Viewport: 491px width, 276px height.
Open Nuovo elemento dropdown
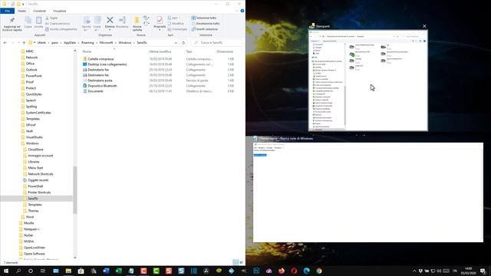147,18
